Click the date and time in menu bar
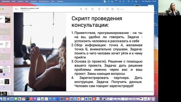 149,1
